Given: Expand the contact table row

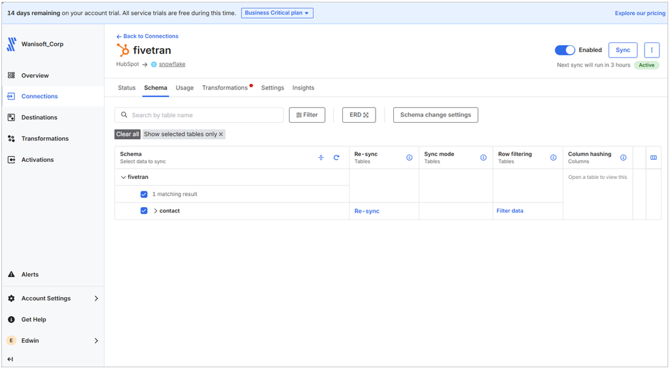Looking at the screenshot, I should (156, 211).
